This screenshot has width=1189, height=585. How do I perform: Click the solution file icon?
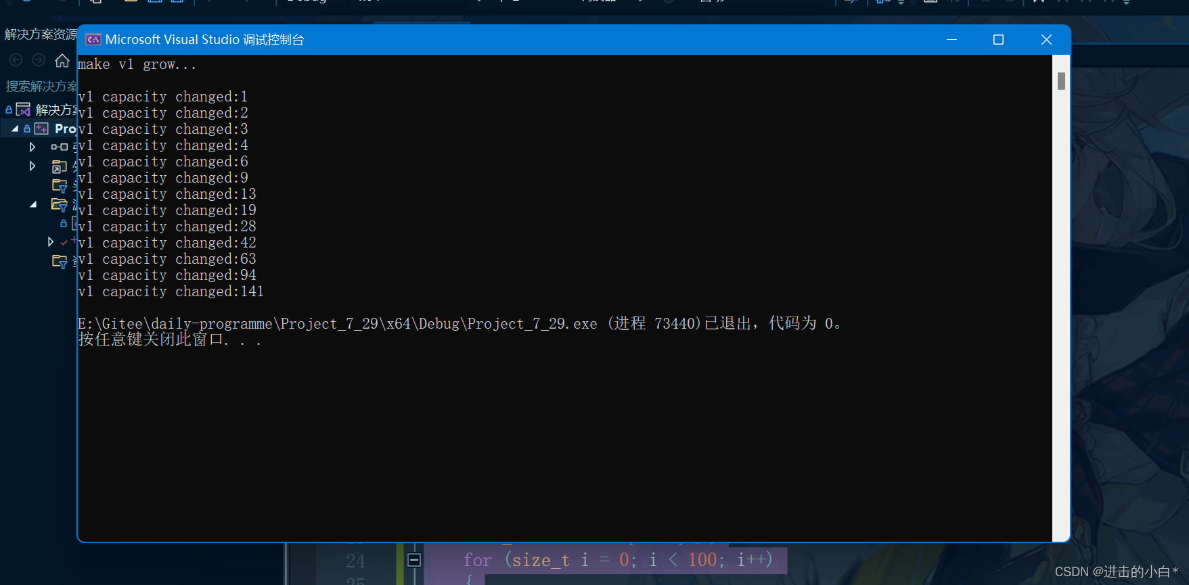pos(24,110)
